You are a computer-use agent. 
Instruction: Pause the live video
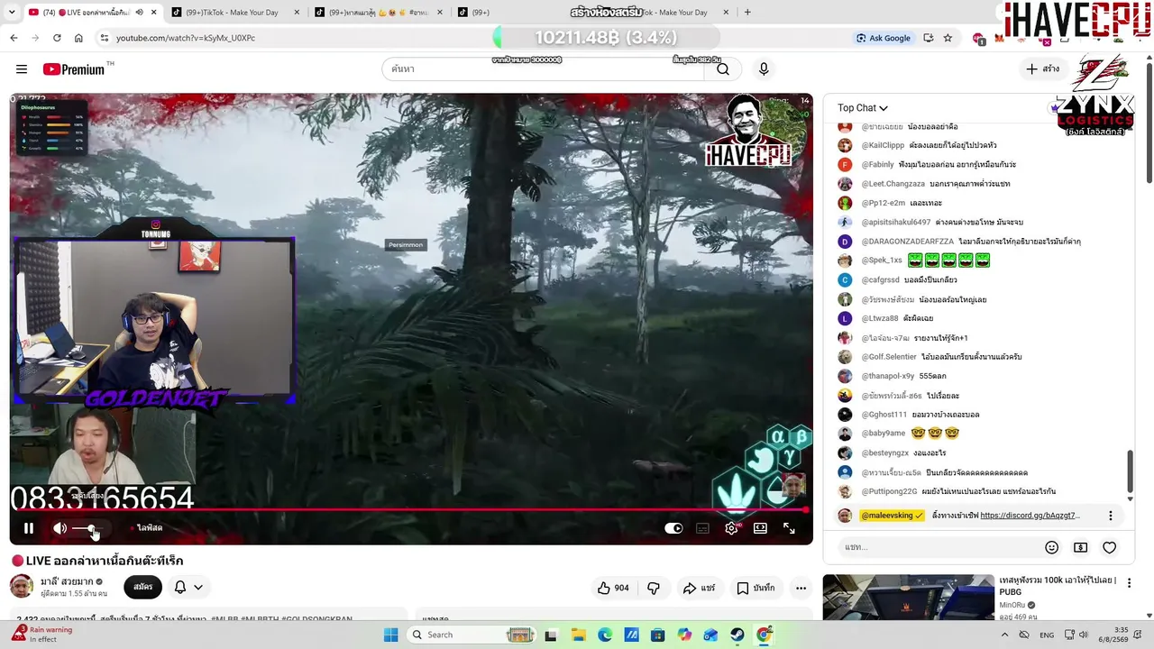click(x=29, y=528)
